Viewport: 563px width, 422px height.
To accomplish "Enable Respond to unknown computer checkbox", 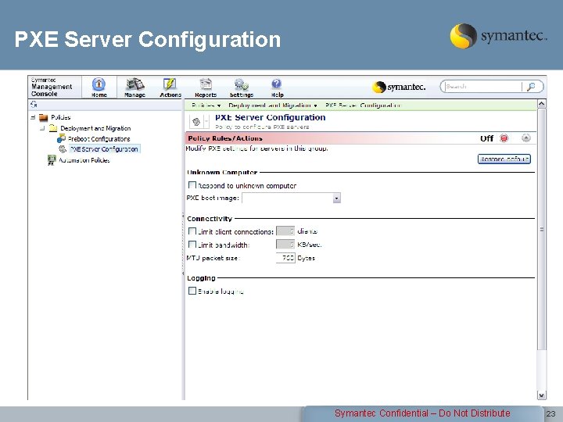I will (192, 185).
